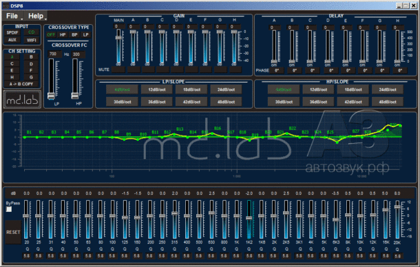Select 36dB/oct HP slope

point(318,102)
